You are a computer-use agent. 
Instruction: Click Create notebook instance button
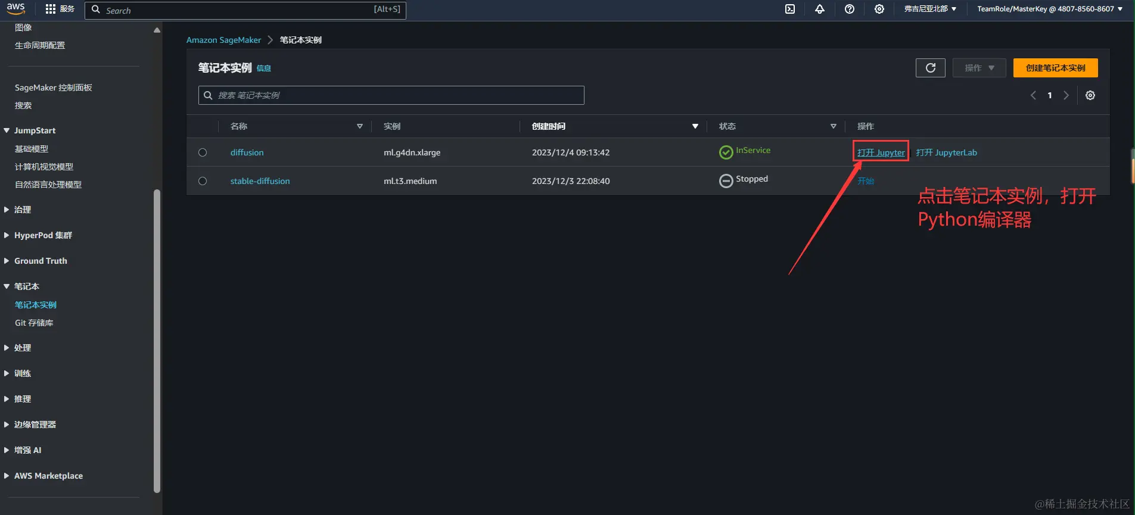(x=1056, y=68)
